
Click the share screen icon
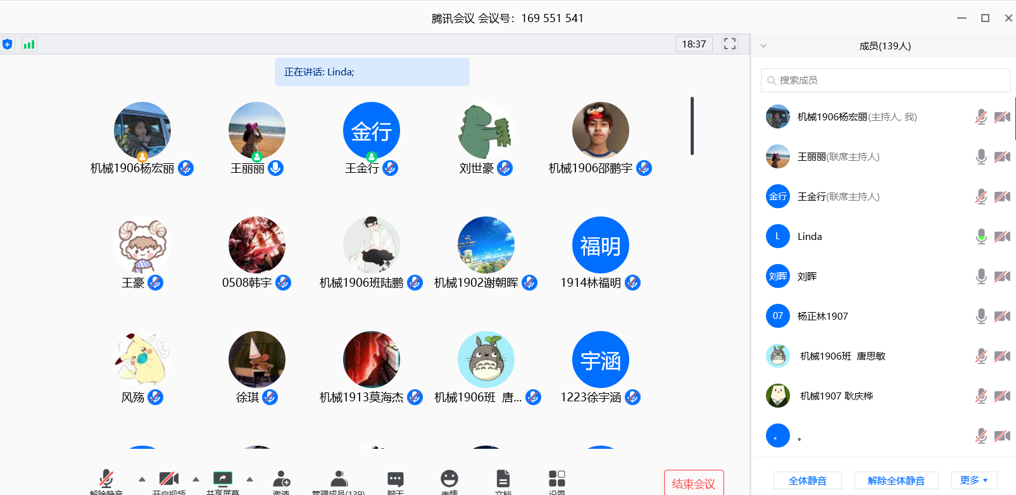pyautogui.click(x=223, y=479)
